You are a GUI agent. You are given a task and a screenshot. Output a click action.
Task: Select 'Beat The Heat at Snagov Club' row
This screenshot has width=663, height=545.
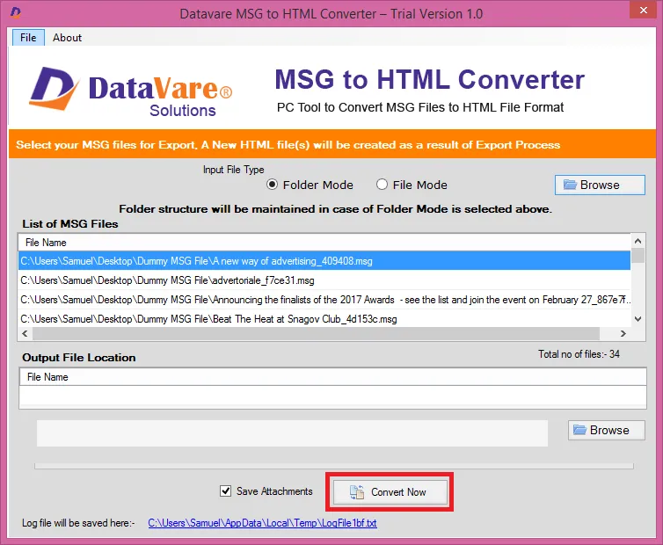(324, 319)
